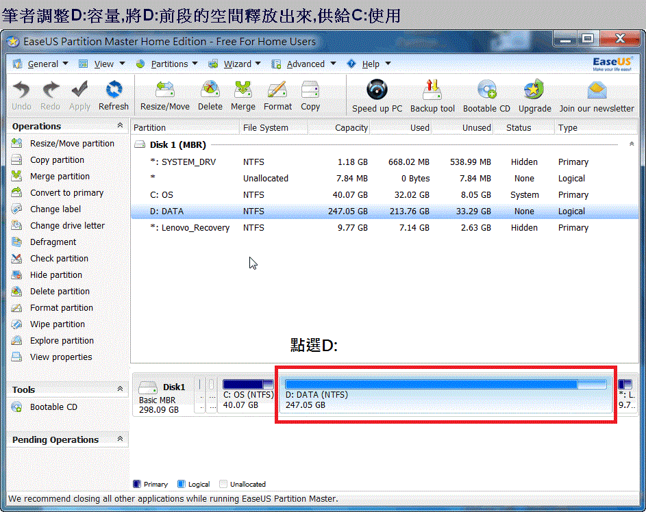Select Resize/Move partition in Operations
646x512 pixels.
[62, 143]
